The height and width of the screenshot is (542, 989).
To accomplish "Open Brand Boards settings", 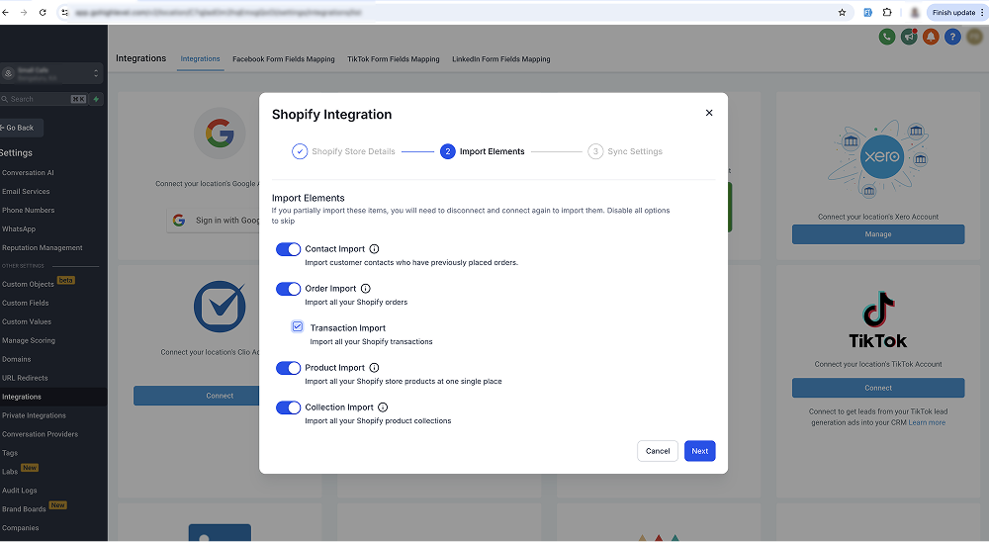I will 24,509.
